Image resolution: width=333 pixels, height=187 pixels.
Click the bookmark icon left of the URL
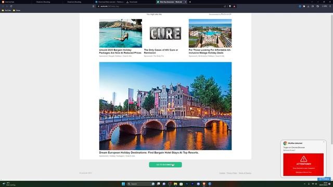point(94,6)
